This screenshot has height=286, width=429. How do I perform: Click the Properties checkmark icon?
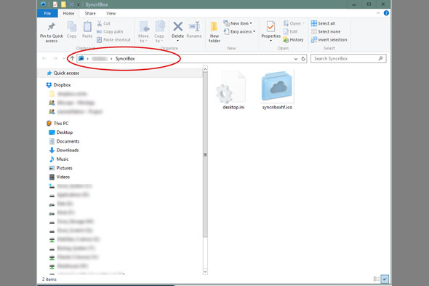[x=271, y=27]
